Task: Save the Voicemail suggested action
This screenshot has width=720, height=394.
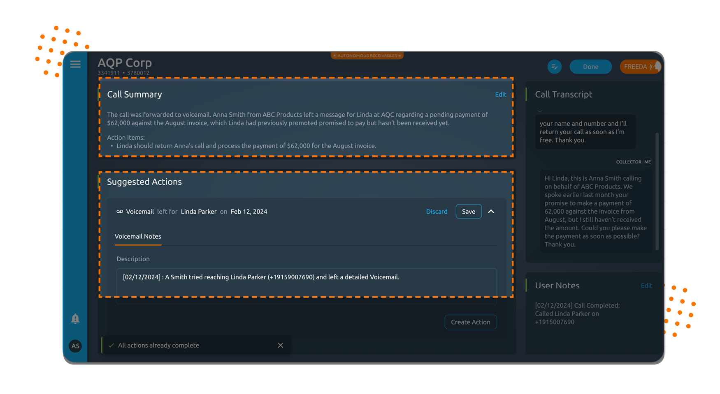Action: tap(468, 211)
